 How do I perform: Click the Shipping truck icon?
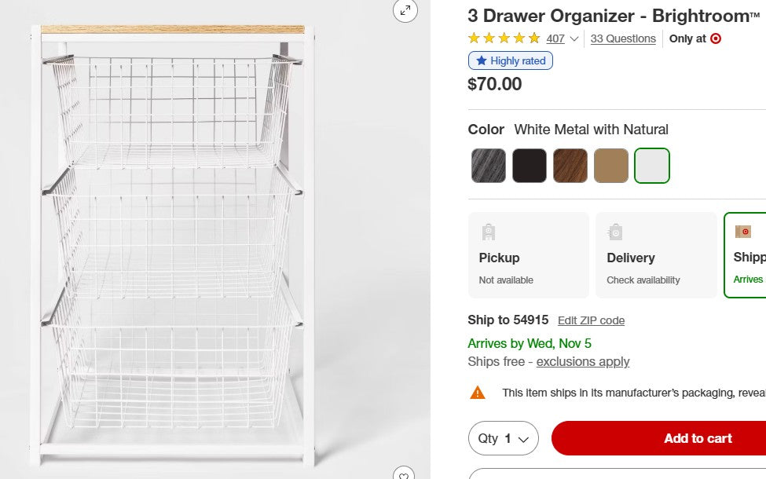pos(744,231)
